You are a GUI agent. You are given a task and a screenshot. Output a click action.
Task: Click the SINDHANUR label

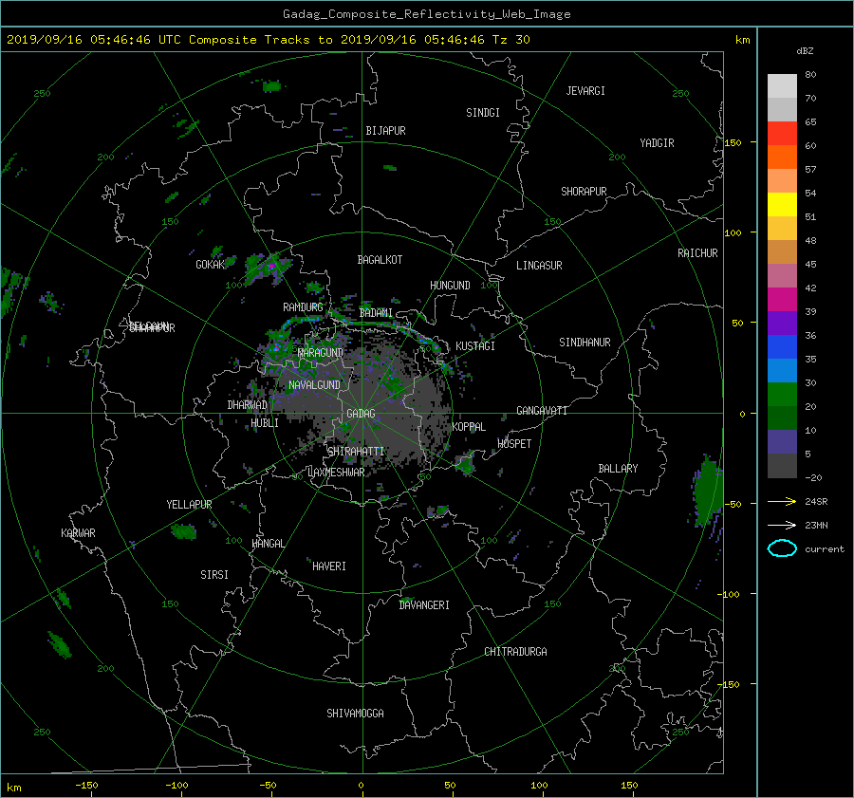(585, 343)
